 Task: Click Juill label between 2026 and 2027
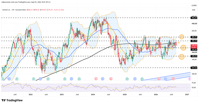[172, 94]
